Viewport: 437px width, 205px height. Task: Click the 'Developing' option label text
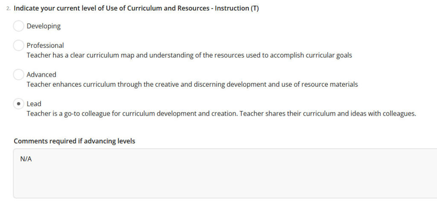(44, 26)
